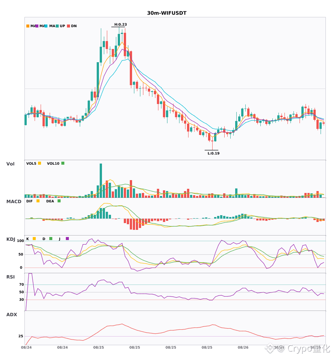Click the yellow DIF legend swatch
This screenshot has width=333, height=358.
pos(38,201)
